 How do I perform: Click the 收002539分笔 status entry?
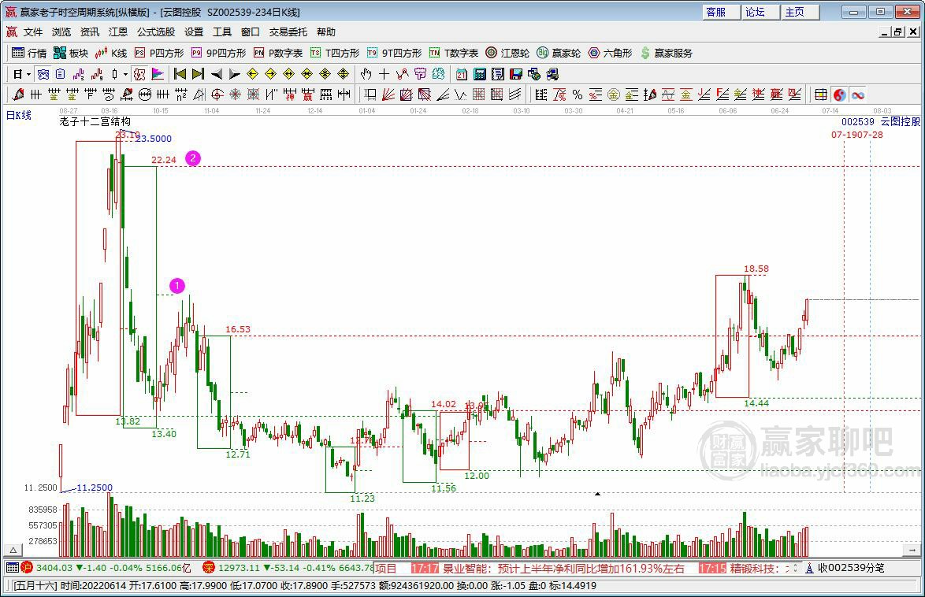[x=845, y=568]
